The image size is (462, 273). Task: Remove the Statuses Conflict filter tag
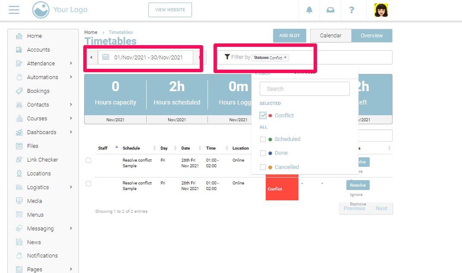pyautogui.click(x=285, y=57)
